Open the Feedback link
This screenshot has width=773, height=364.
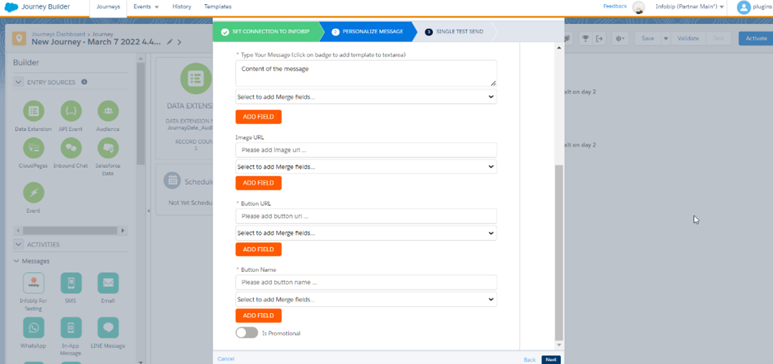pyautogui.click(x=615, y=6)
